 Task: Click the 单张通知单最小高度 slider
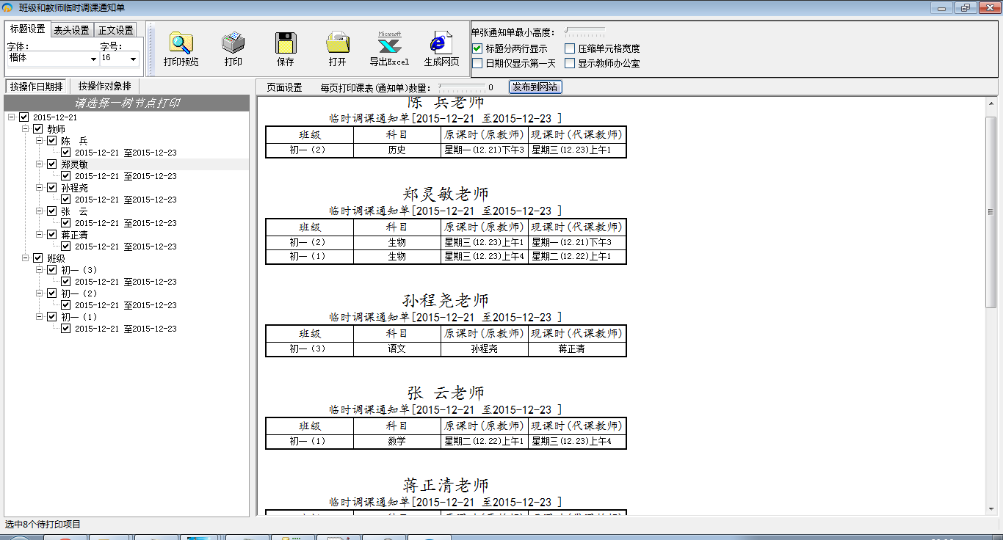(584, 32)
